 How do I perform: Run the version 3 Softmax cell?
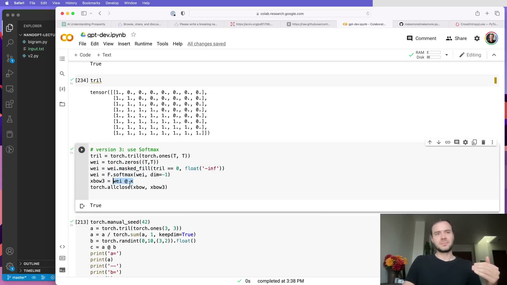click(82, 150)
